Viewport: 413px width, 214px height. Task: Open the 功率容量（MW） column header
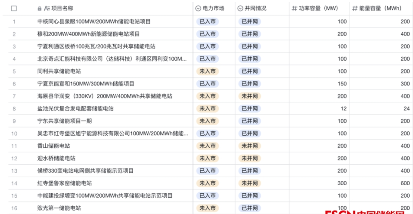319,9
